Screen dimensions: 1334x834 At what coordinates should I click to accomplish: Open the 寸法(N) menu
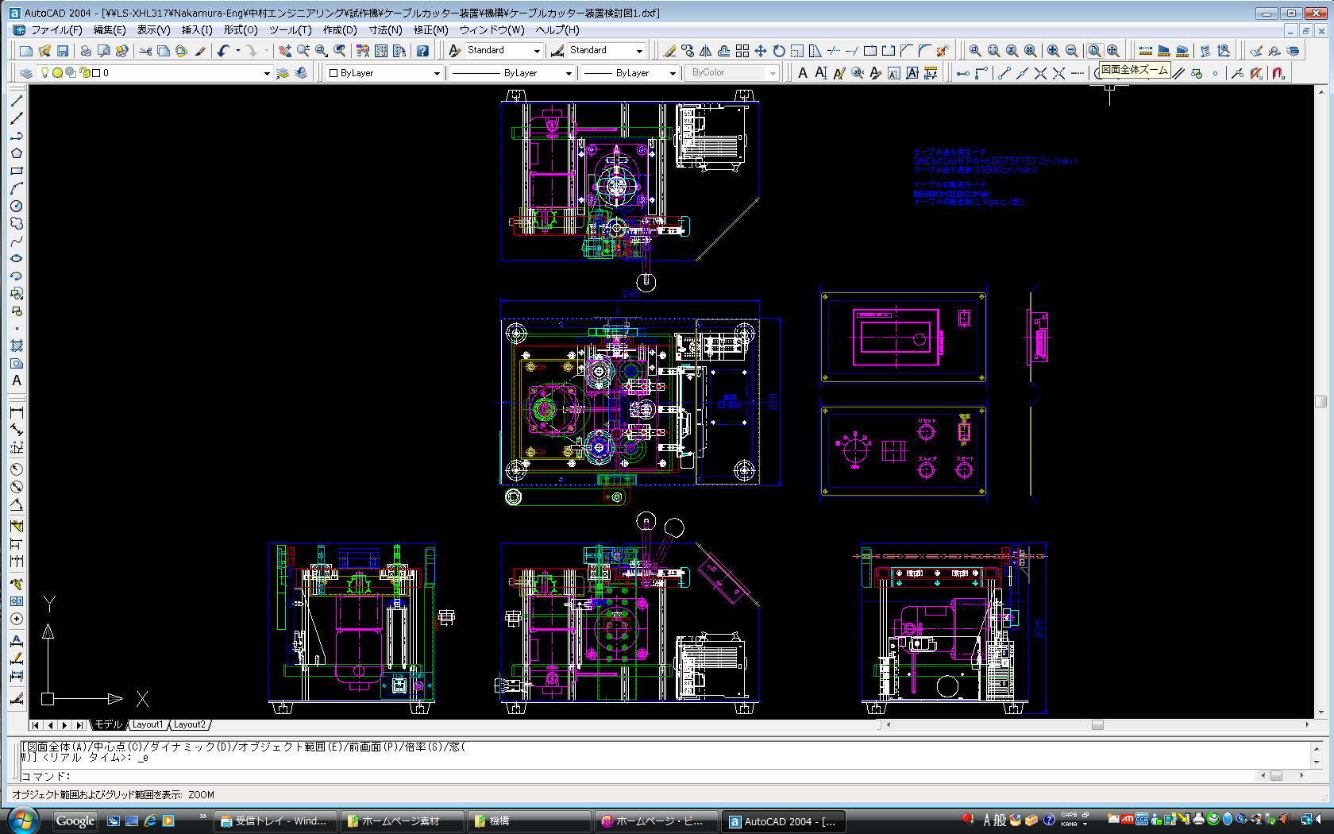pyautogui.click(x=385, y=30)
